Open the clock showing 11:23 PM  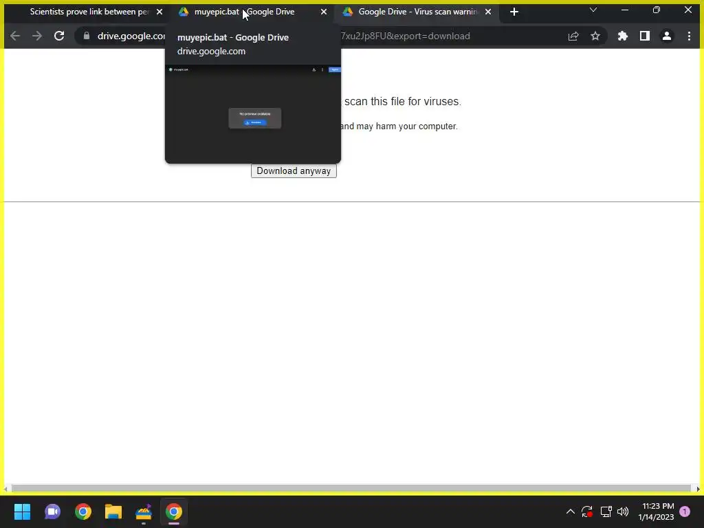click(x=656, y=511)
